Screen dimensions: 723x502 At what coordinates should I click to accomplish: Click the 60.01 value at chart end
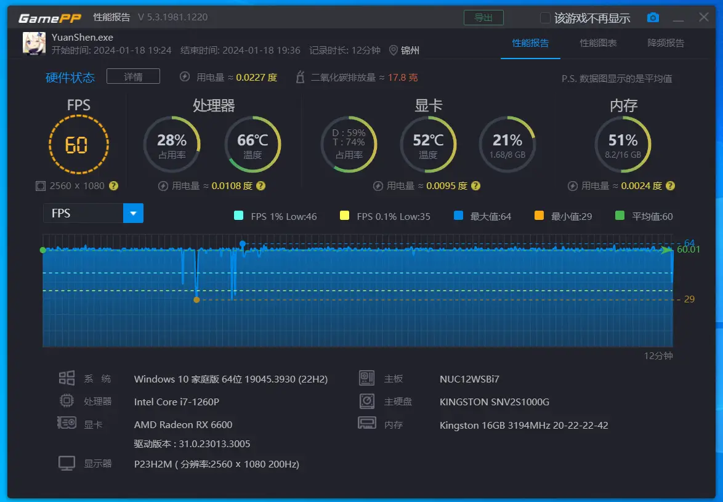(x=688, y=249)
